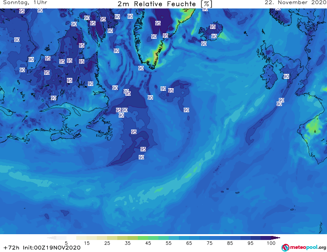327x252 pixels.
Task: Select the title '2m Relative Feuchte [%]'
Action: click(x=165, y=4)
